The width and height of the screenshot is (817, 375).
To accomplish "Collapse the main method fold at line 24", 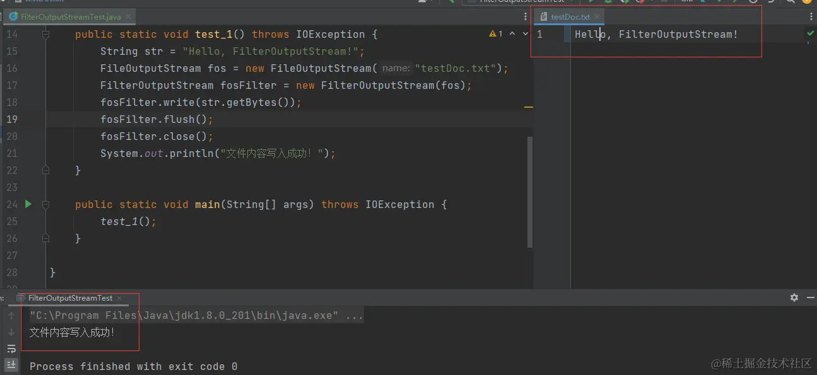I will pyautogui.click(x=45, y=205).
